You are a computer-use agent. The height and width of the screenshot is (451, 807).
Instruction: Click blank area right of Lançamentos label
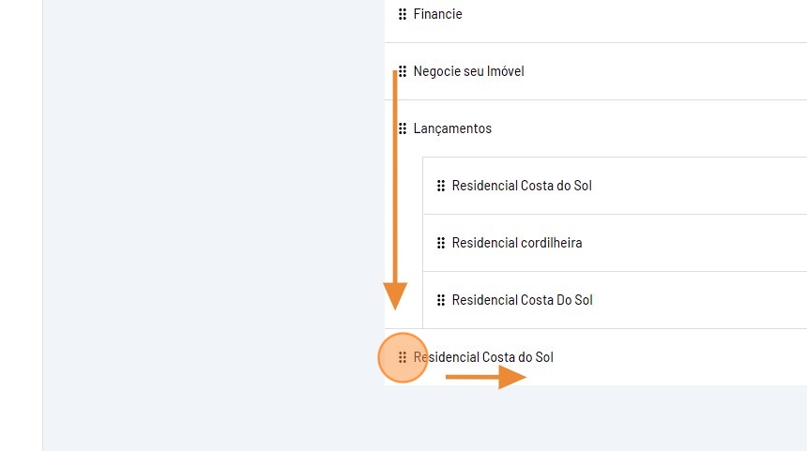657,128
